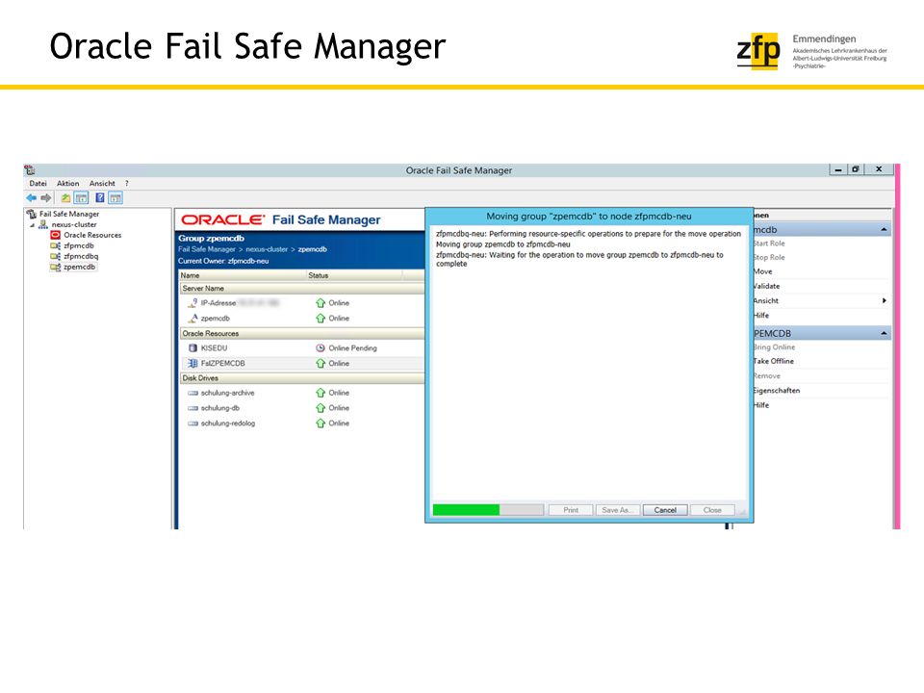Click the Close button in the dialog

(712, 510)
